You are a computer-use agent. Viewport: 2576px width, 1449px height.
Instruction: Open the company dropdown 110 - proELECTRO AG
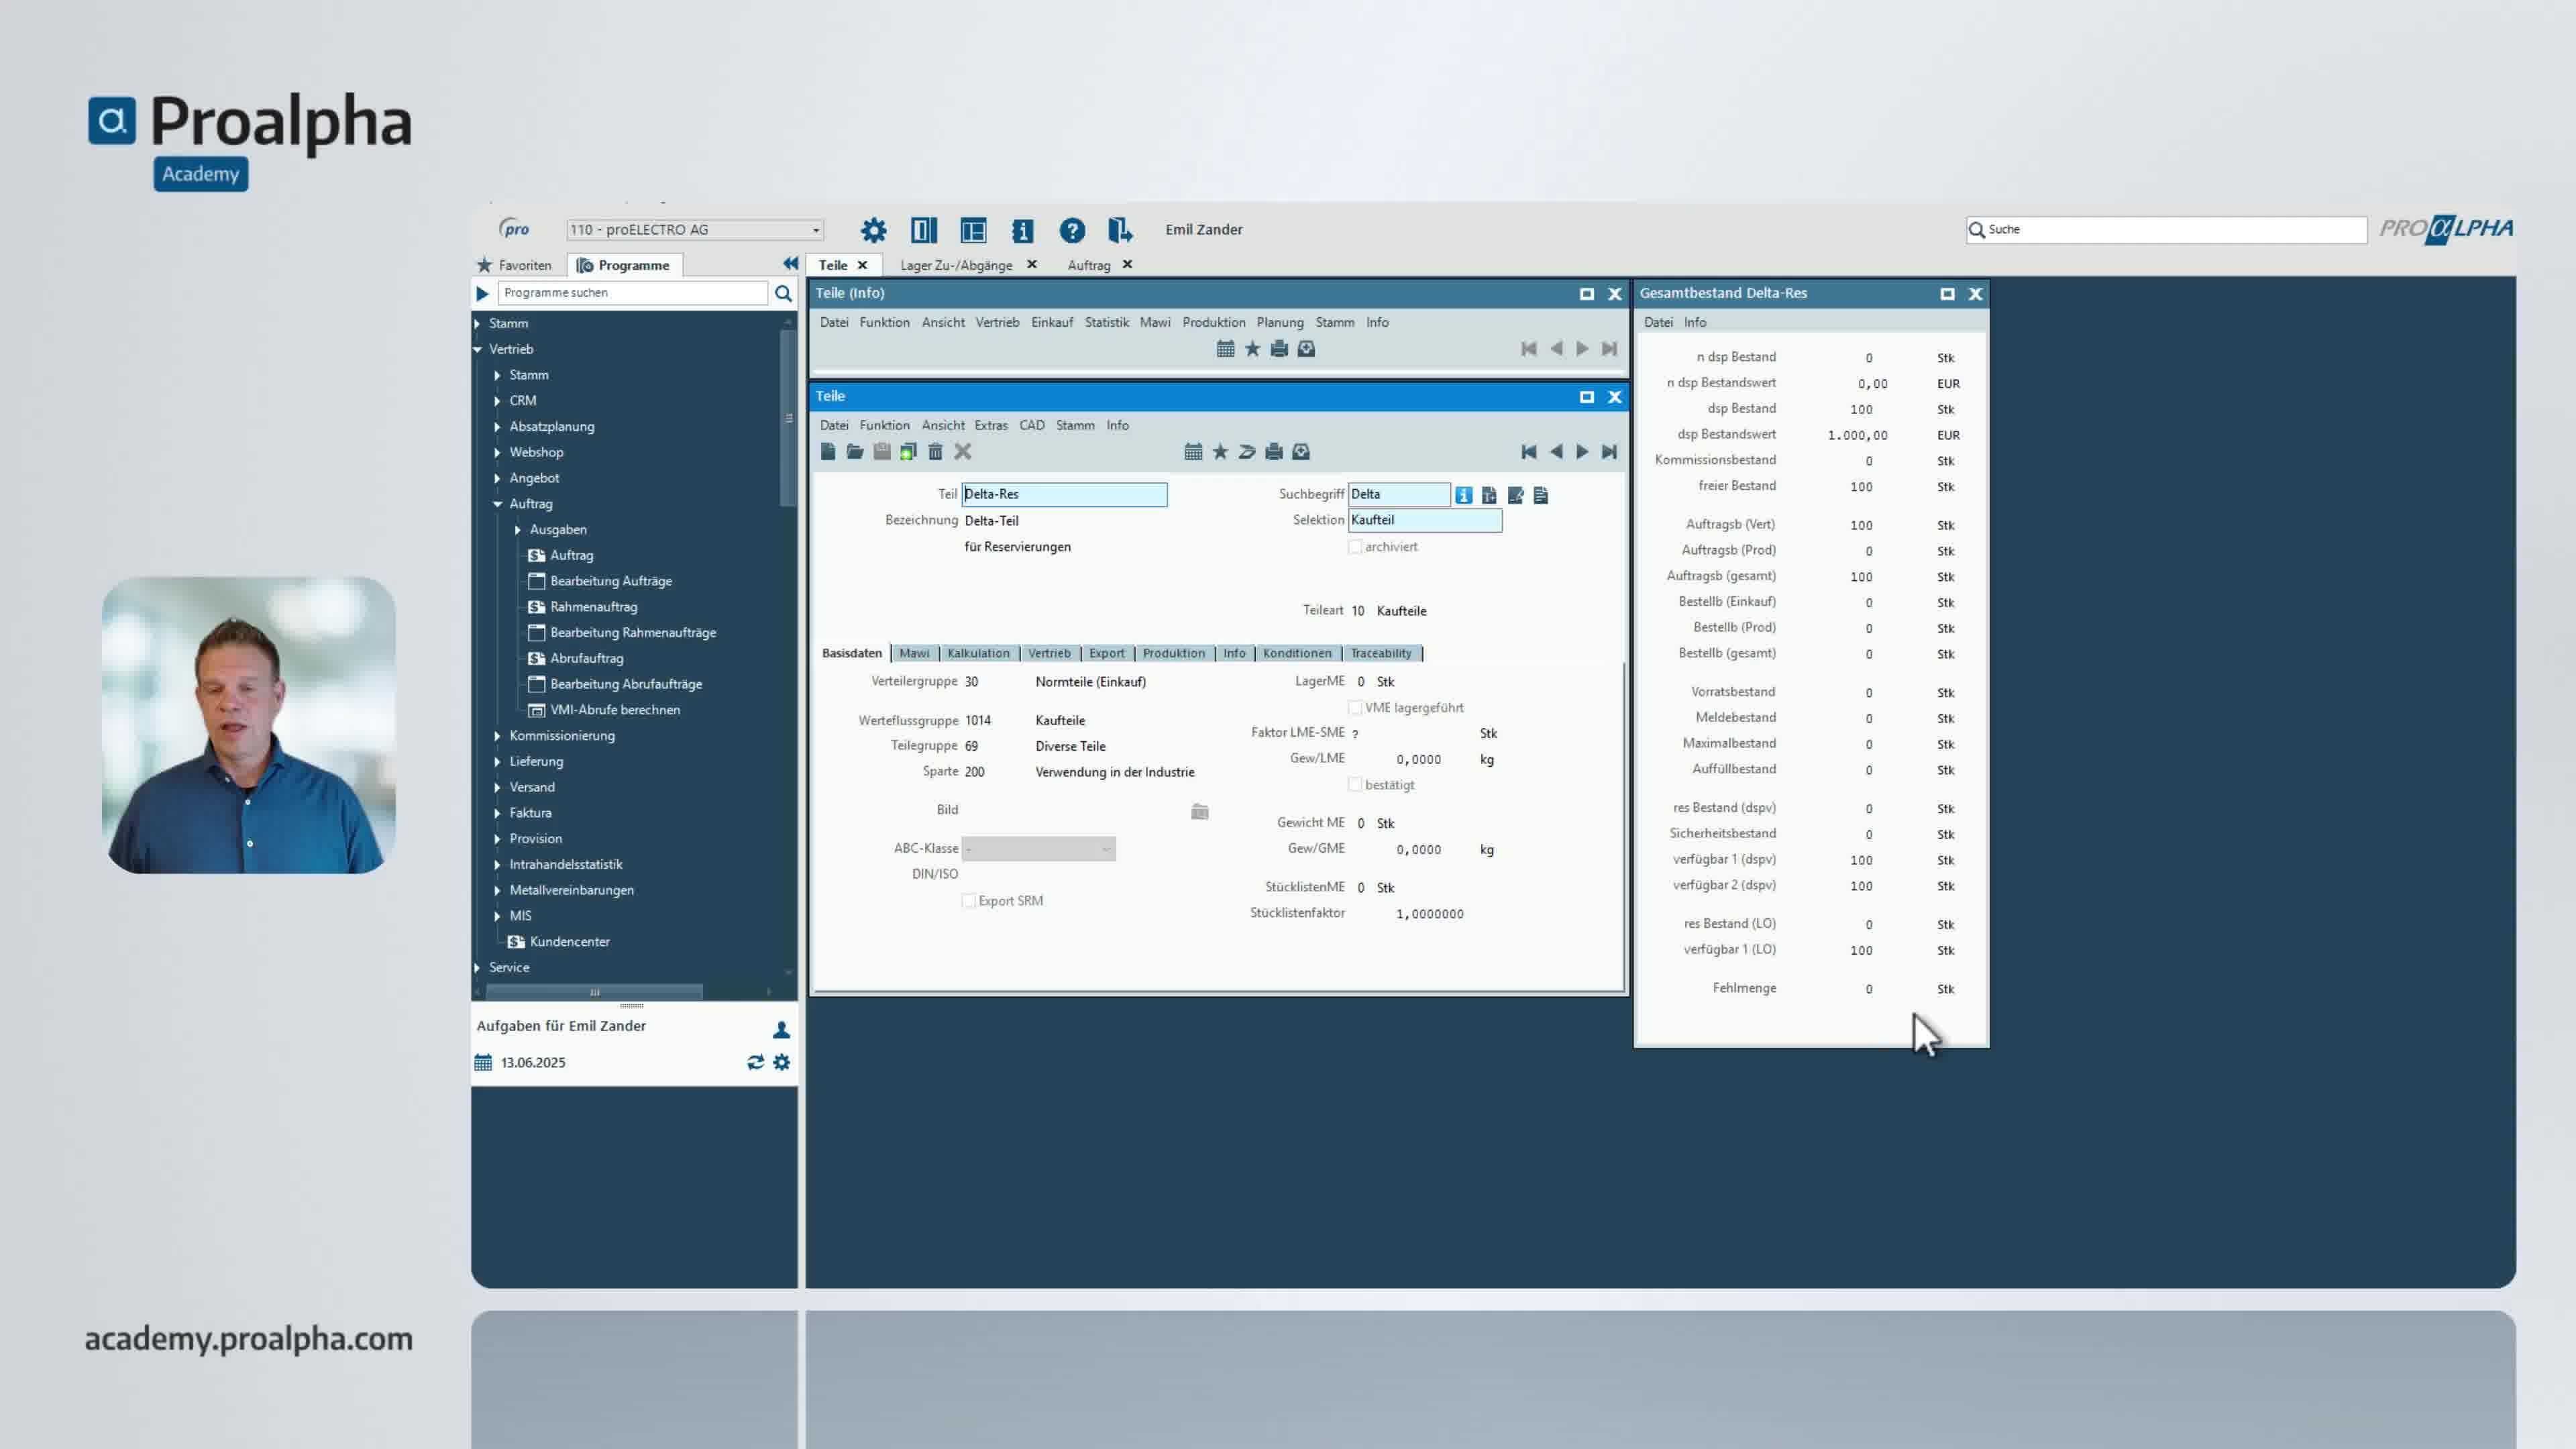pos(816,230)
